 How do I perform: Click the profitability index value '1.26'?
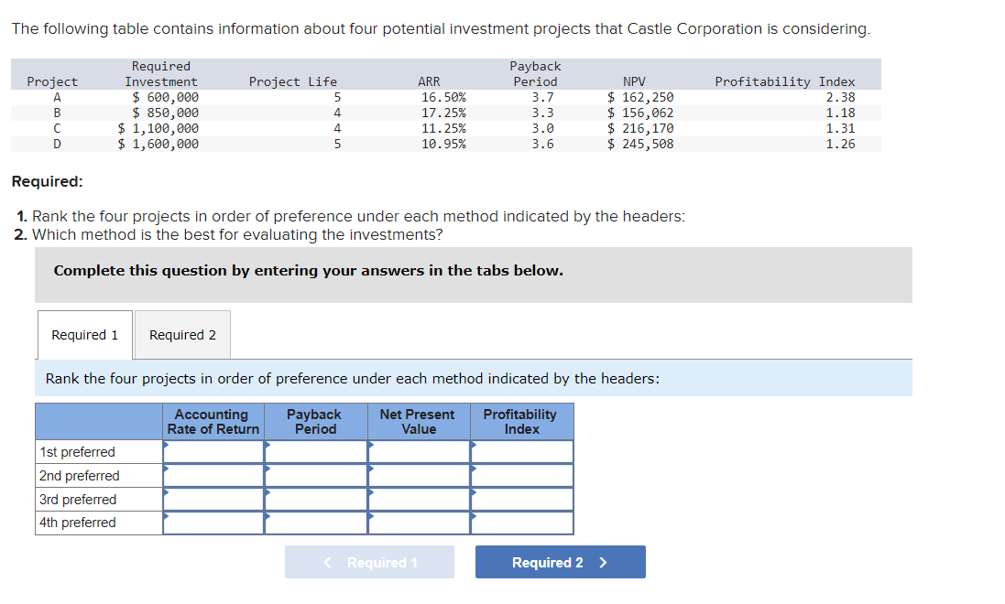point(840,144)
